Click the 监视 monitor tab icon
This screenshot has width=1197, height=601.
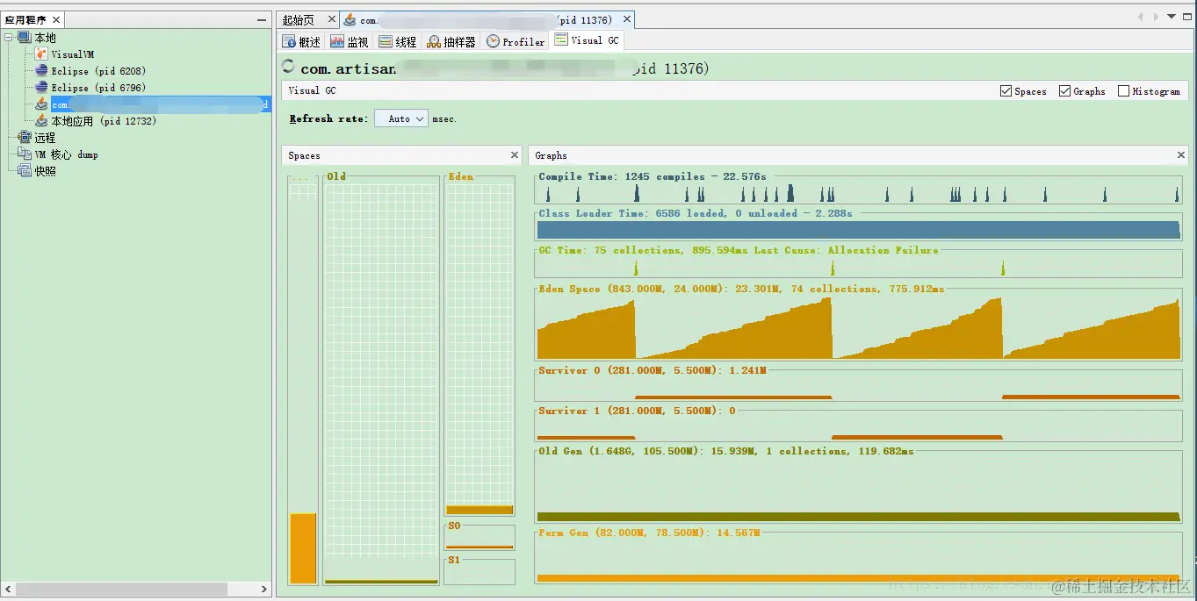pyautogui.click(x=337, y=41)
